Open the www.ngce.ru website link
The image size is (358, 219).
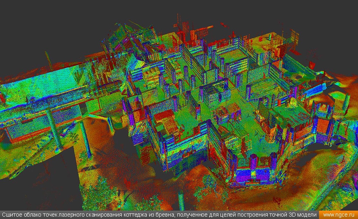coord(339,215)
